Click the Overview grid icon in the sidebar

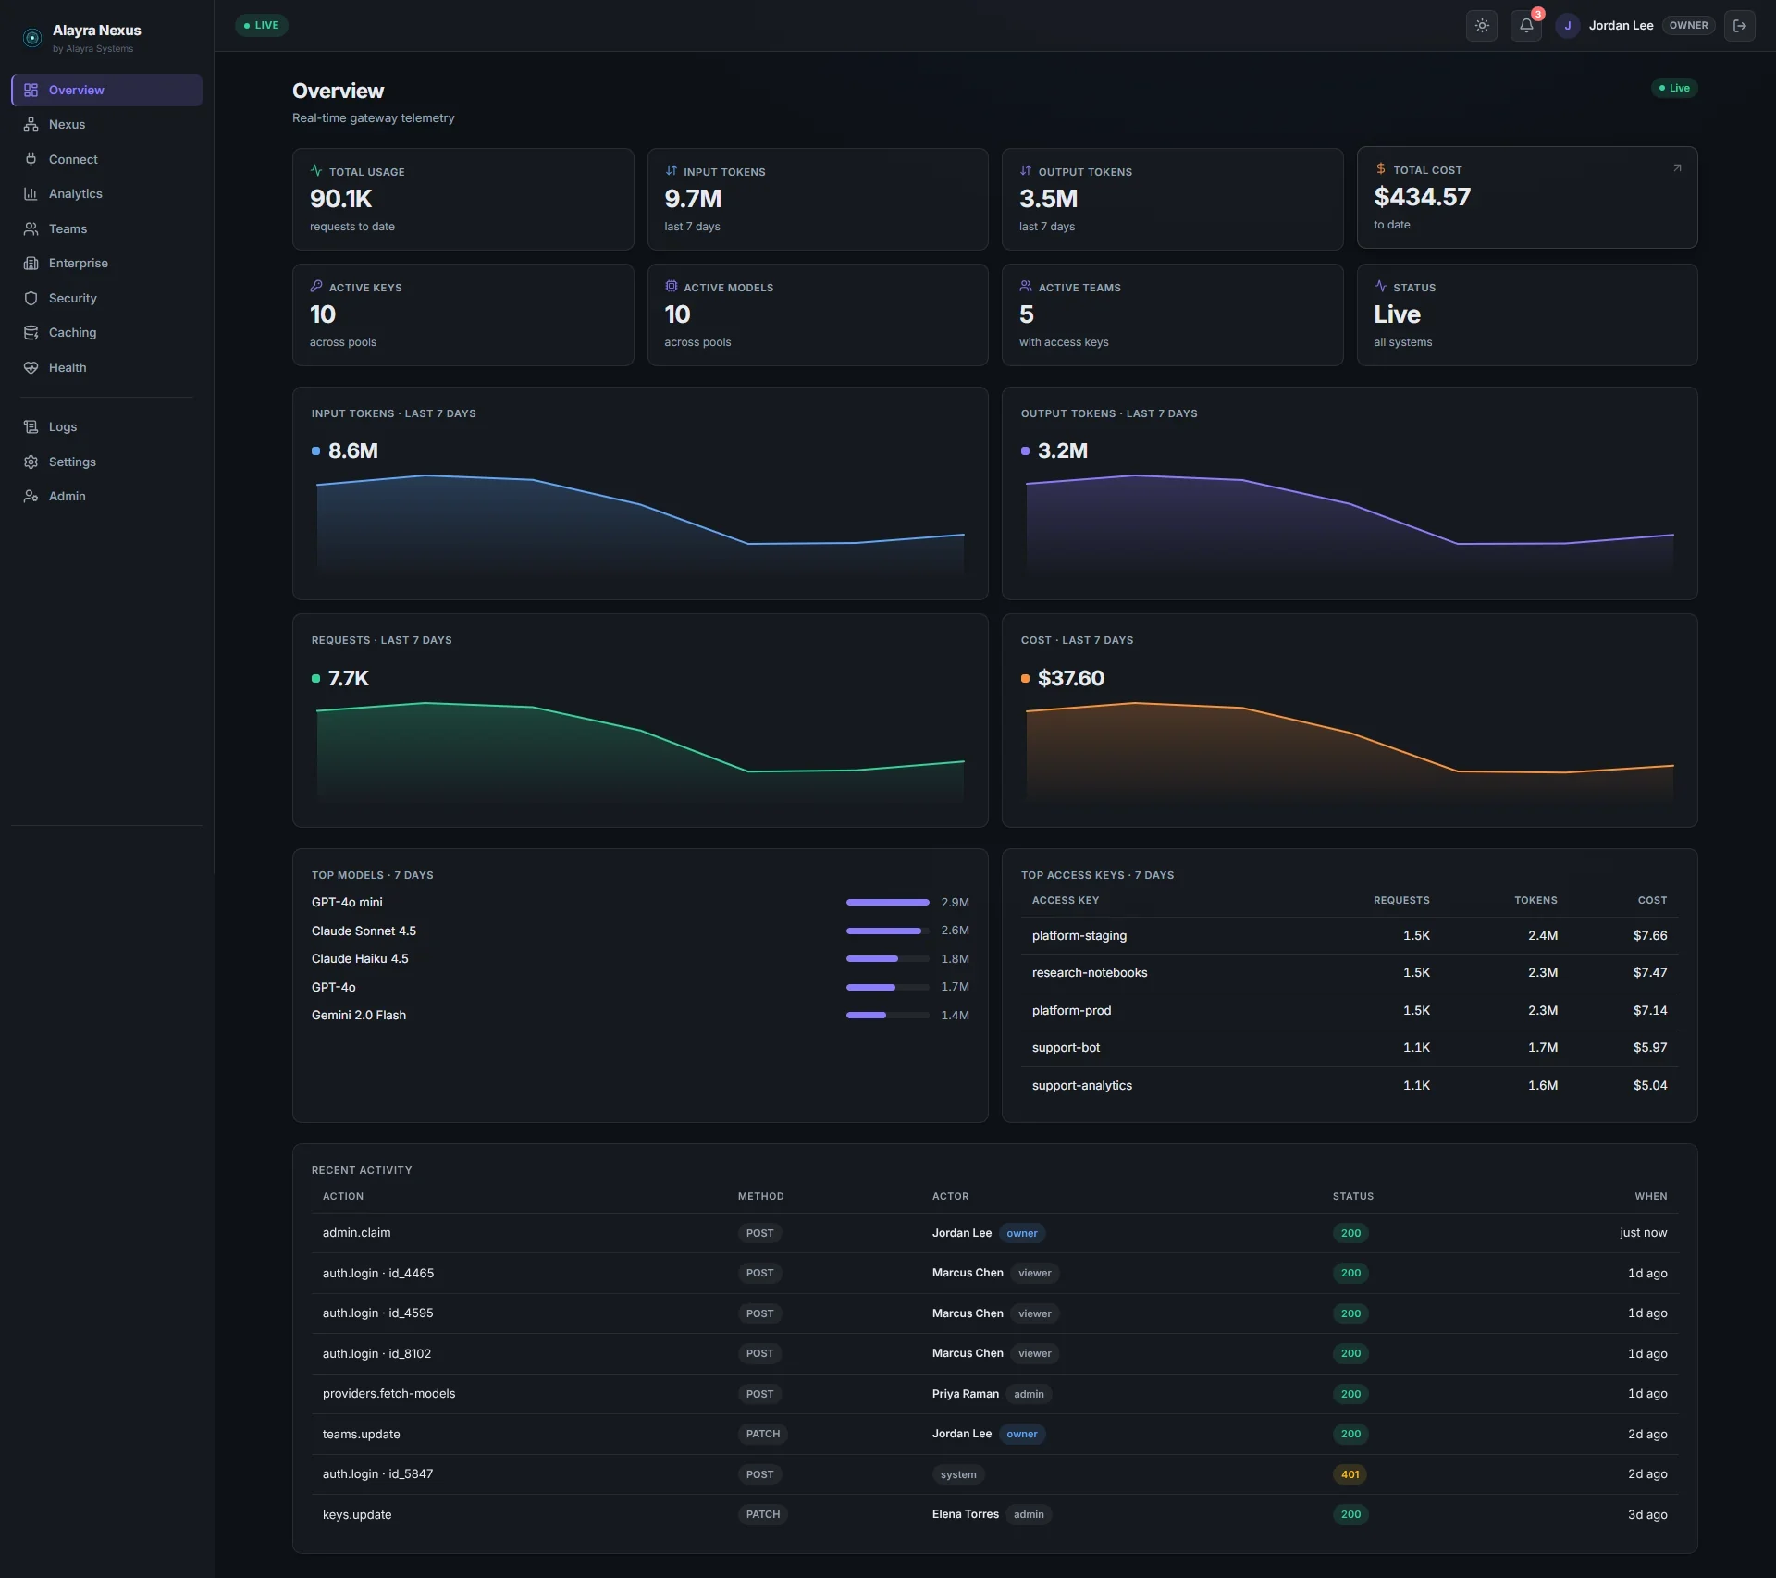(31, 90)
